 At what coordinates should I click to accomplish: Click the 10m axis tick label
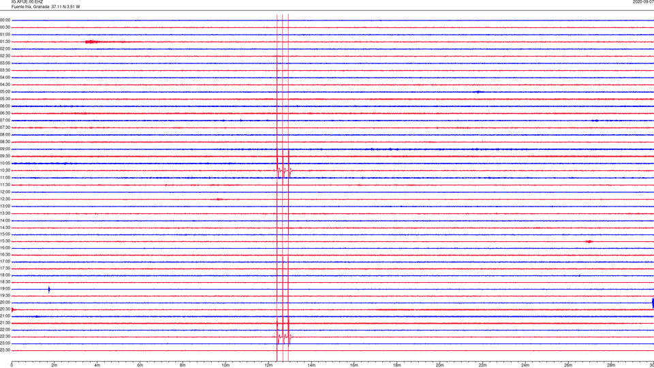(225, 365)
